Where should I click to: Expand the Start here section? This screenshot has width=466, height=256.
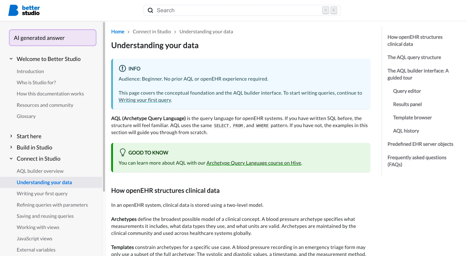click(x=11, y=136)
